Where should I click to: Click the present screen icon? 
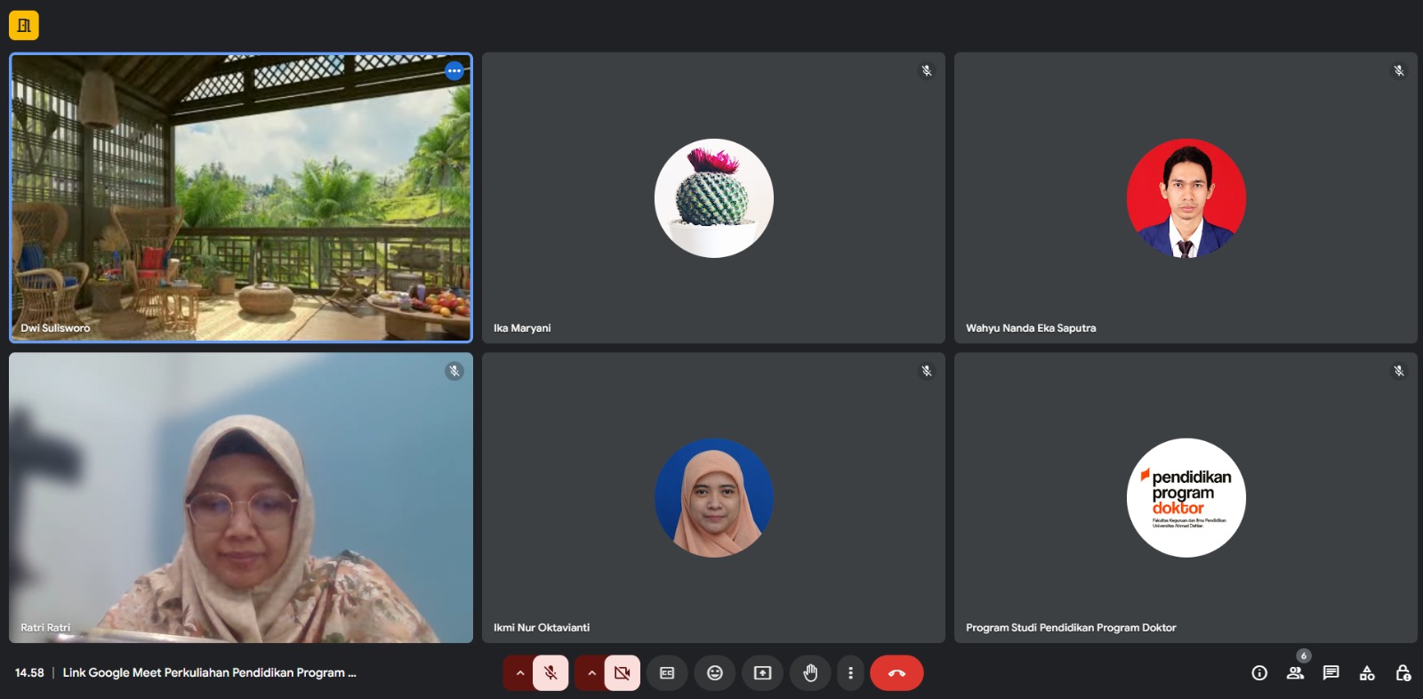(762, 673)
